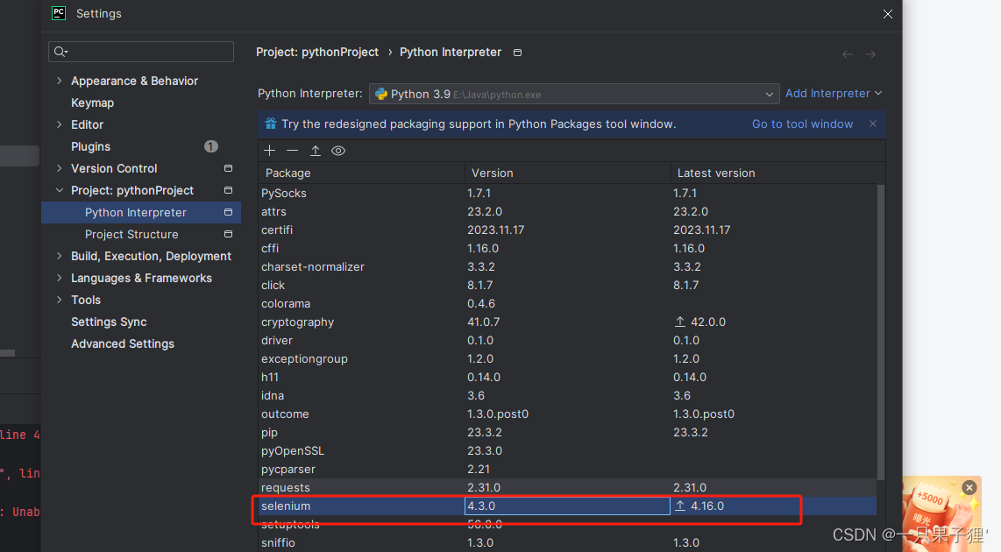Click Project: pythonProject breadcrumb
The image size is (1001, 552).
(x=317, y=53)
